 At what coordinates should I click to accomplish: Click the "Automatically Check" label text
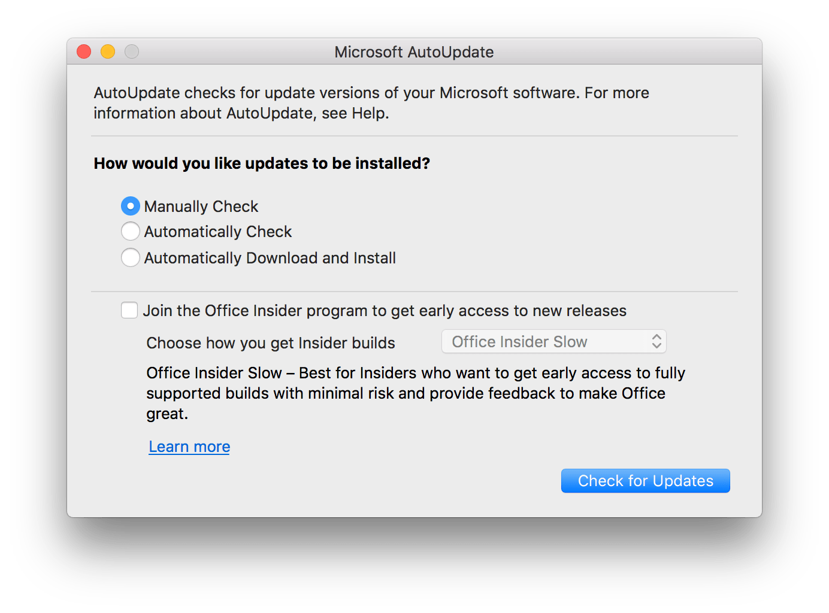pos(217,231)
